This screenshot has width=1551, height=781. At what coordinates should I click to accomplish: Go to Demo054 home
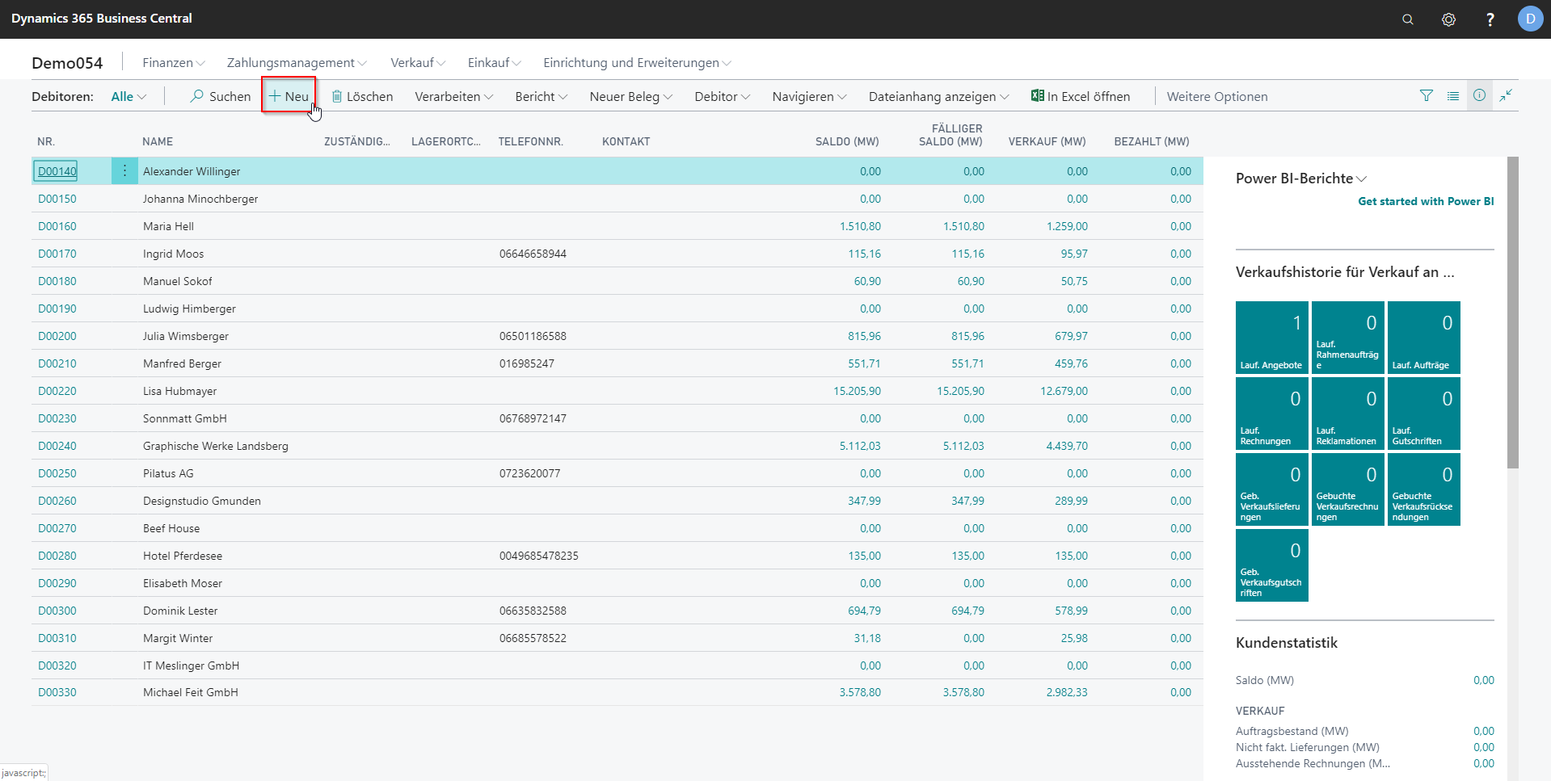point(67,63)
